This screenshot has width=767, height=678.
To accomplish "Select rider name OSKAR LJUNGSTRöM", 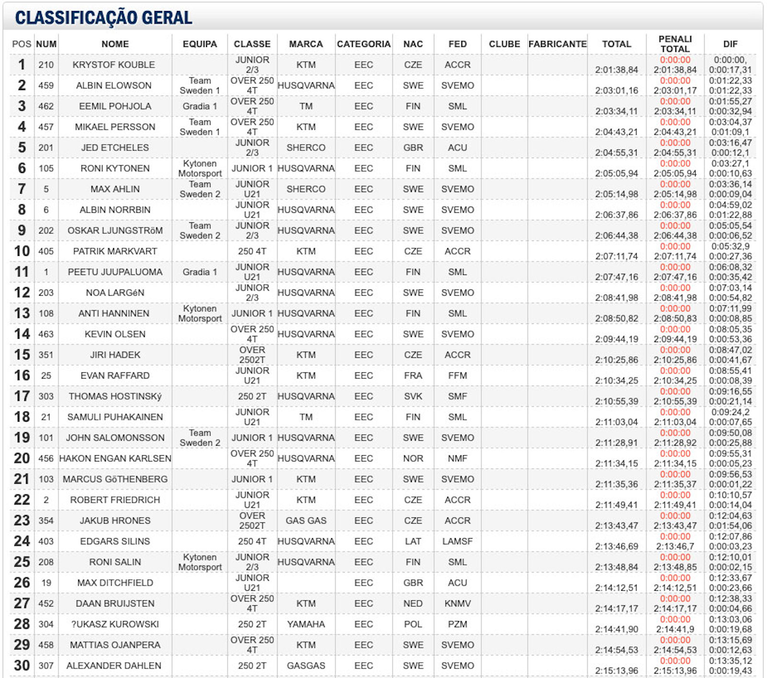I will pyautogui.click(x=115, y=230).
